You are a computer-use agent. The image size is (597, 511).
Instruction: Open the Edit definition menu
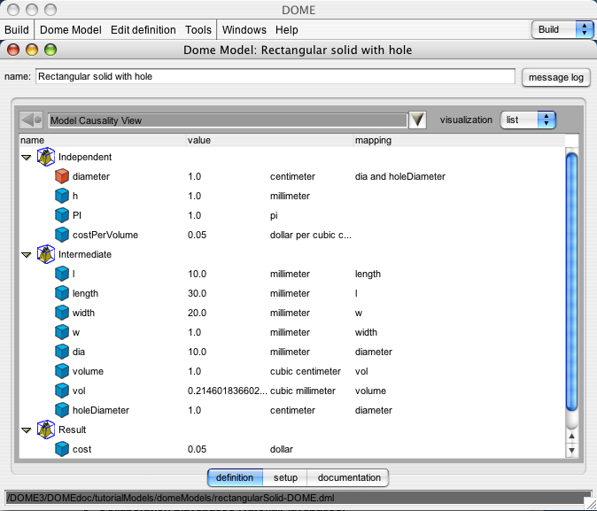[x=143, y=30]
